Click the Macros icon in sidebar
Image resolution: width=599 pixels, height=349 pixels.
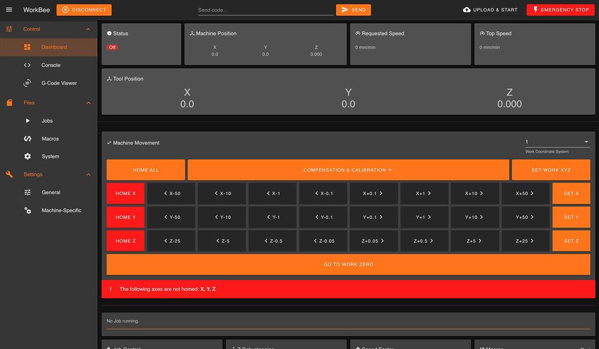pos(28,139)
